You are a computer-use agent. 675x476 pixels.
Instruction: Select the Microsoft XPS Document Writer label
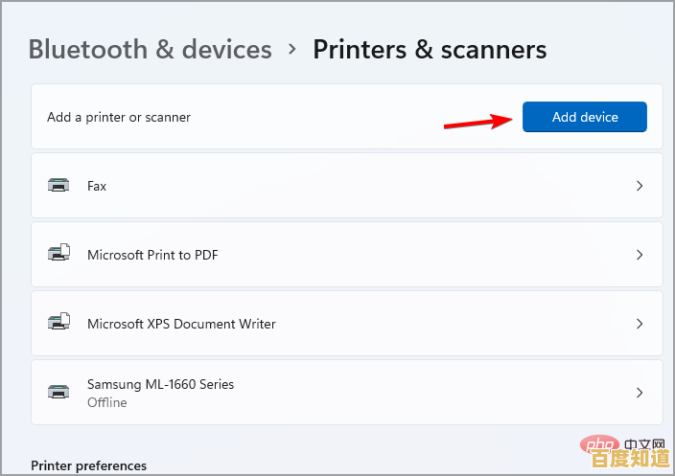coord(181,324)
